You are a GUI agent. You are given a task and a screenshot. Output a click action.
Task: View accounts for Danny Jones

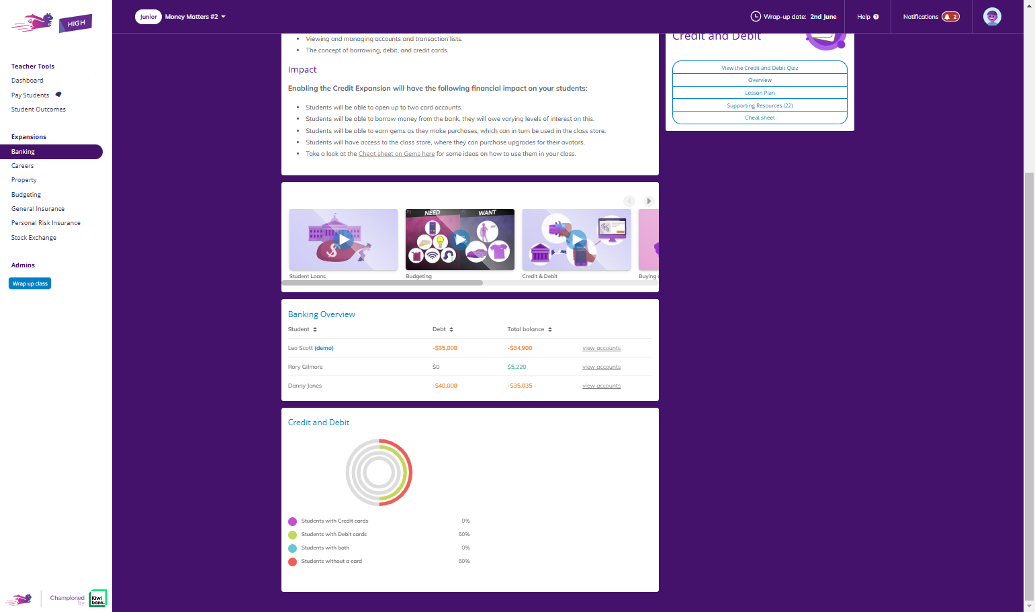(x=601, y=386)
